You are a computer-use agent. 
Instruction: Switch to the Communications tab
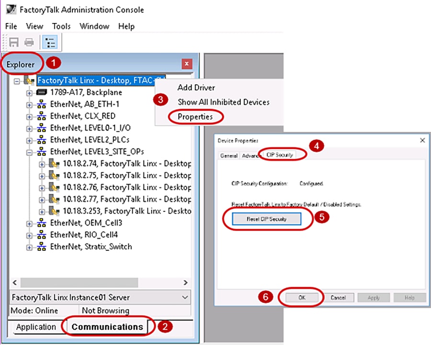tap(107, 327)
